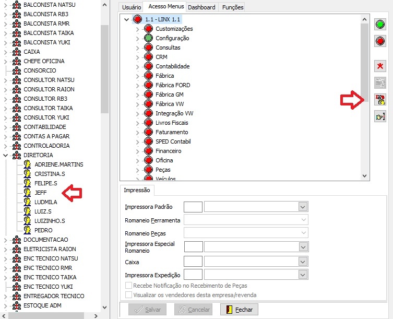Click the red light deny-access button
The height and width of the screenshot is (319, 393).
380,41
